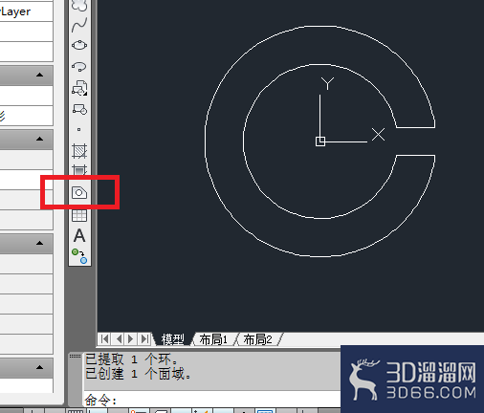Viewport: 484px width, 413px height.
Task: Open the Make Block tool
Action: (x=79, y=109)
